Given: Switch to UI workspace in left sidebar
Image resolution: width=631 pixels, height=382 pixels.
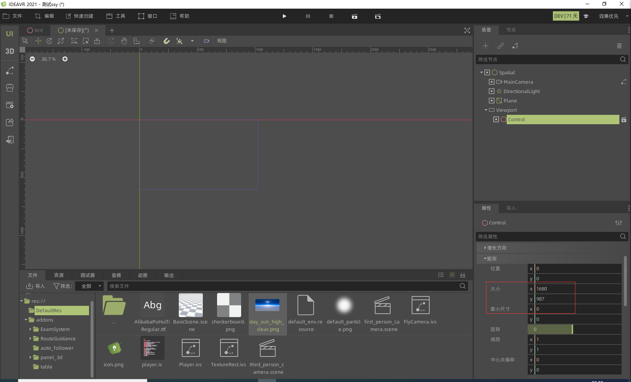Looking at the screenshot, I should click(10, 34).
